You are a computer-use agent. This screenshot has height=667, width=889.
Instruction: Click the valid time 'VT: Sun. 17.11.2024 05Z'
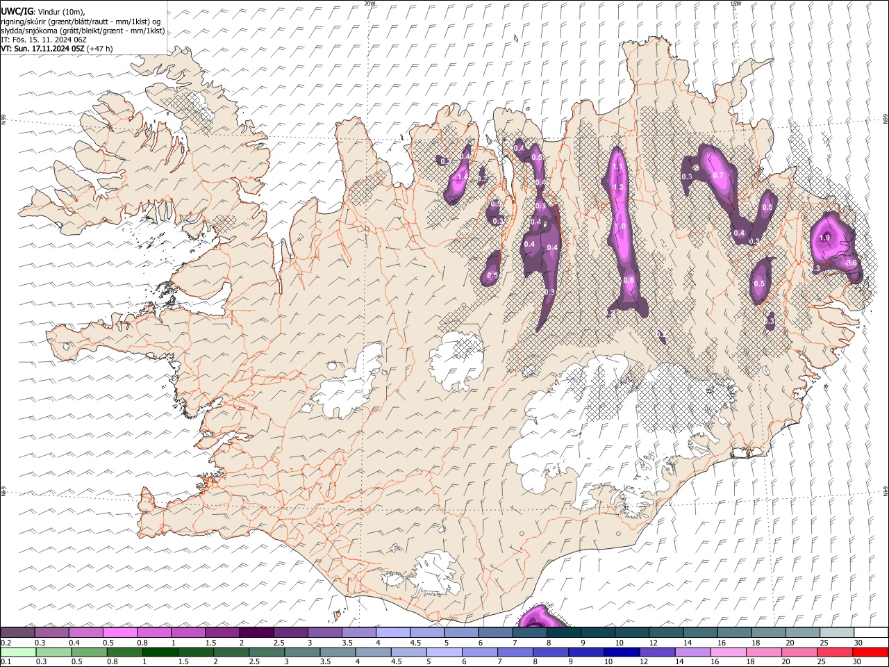tap(43, 49)
